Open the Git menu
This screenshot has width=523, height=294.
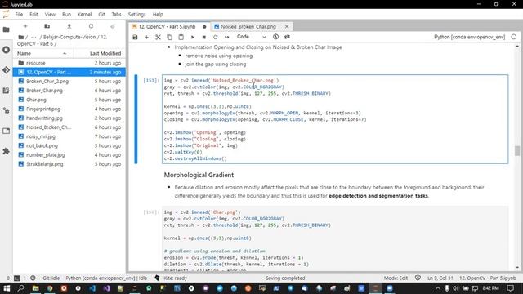[x=101, y=15]
